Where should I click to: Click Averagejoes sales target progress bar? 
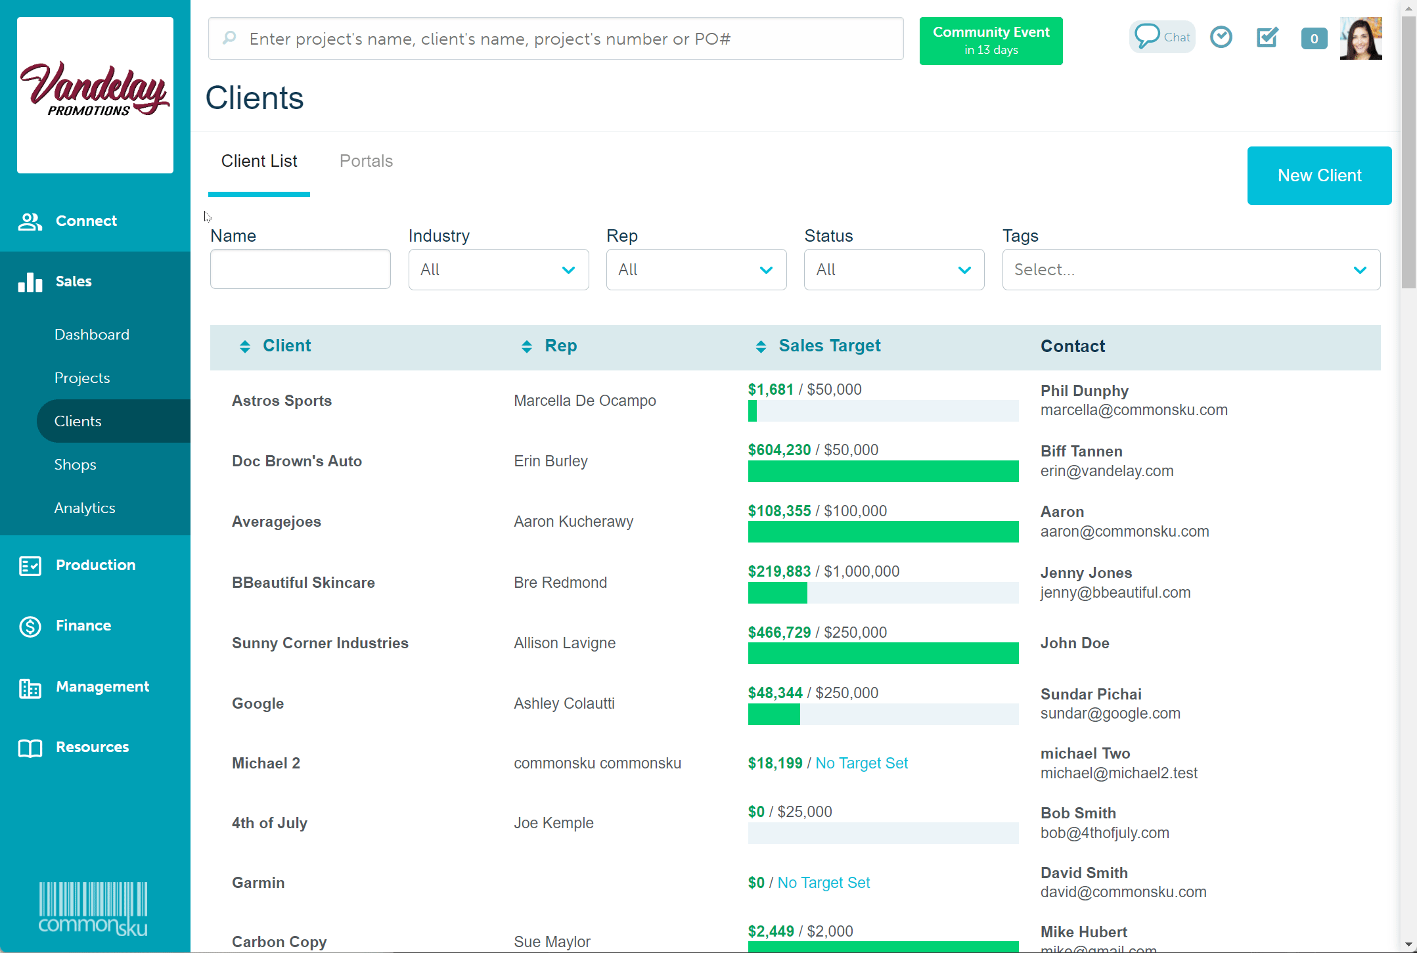(x=882, y=531)
